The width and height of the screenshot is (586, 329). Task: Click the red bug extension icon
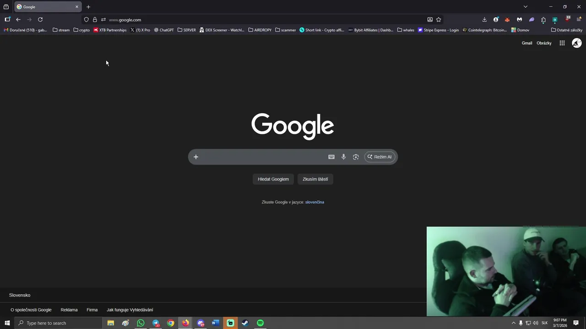(x=507, y=20)
